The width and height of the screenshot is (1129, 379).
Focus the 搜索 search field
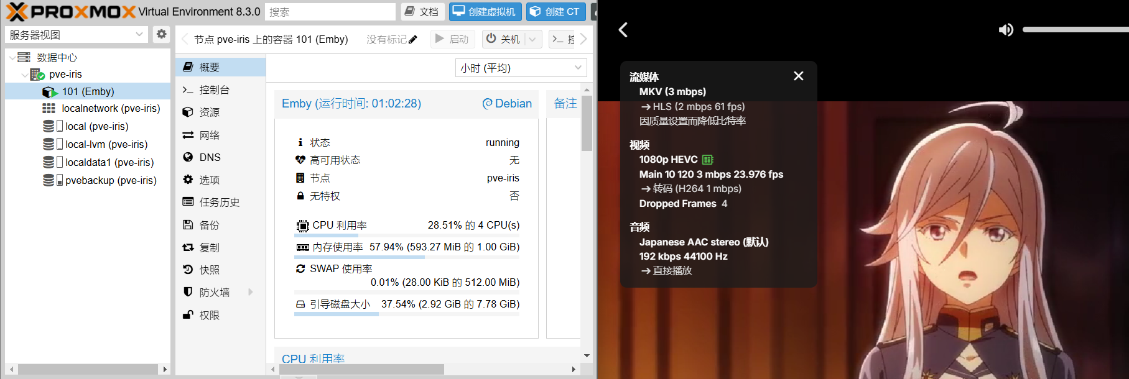coord(330,12)
